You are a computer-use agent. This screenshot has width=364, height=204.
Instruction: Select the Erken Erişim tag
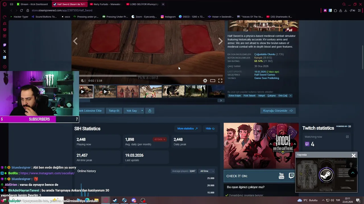tap(235, 96)
